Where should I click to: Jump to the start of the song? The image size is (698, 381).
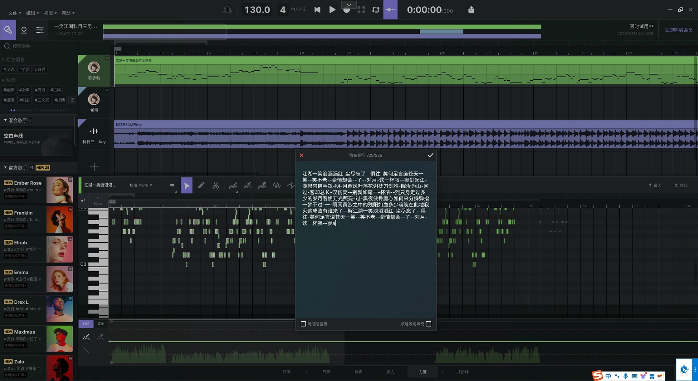point(317,9)
